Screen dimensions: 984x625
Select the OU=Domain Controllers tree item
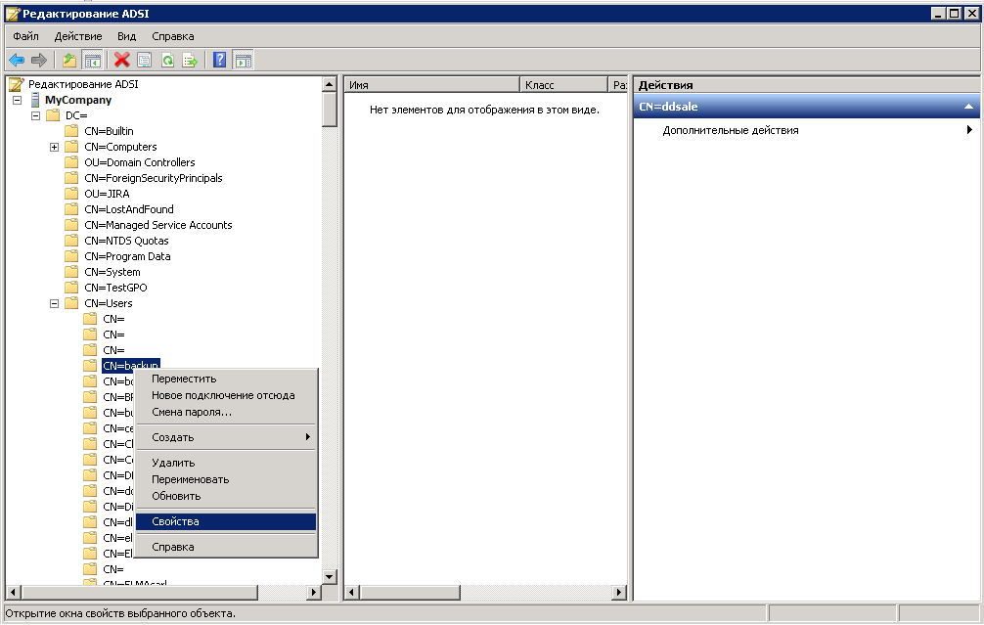point(139,162)
